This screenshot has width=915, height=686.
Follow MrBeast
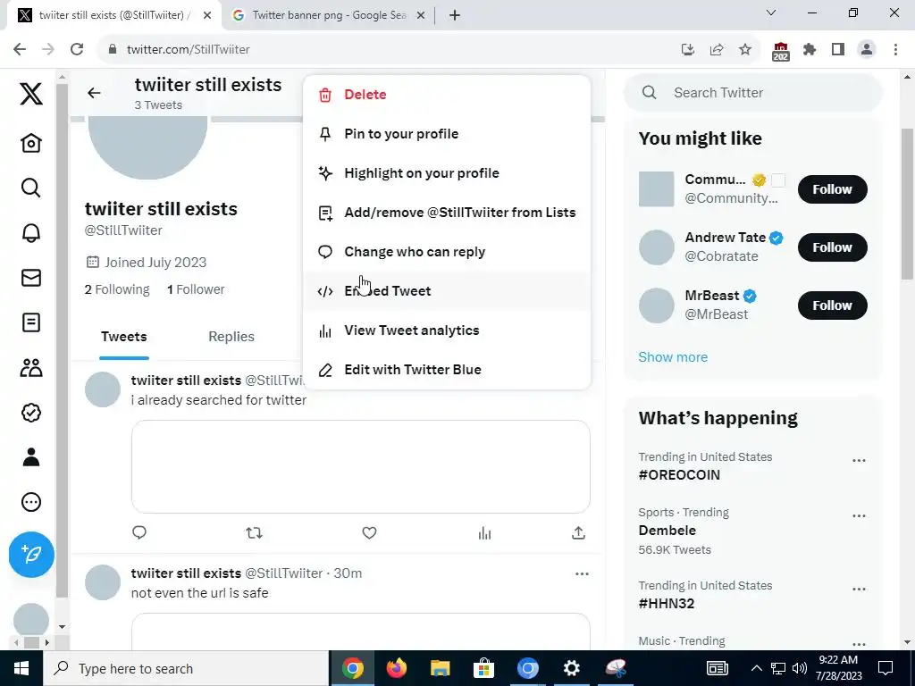tap(832, 305)
